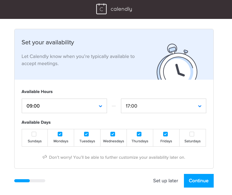
Task: Click the Continue button
Action: click(x=199, y=181)
